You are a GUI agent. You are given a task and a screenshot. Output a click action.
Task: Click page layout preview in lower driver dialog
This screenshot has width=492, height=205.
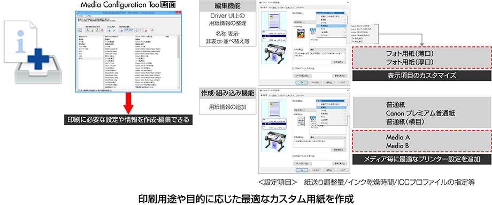click(274, 109)
